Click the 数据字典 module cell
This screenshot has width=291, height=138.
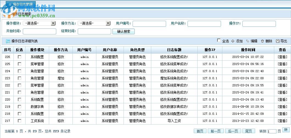(37, 107)
